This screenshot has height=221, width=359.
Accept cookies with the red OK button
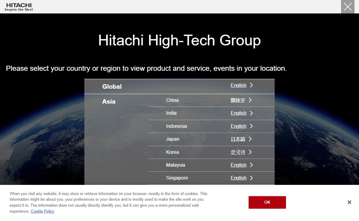click(x=267, y=202)
